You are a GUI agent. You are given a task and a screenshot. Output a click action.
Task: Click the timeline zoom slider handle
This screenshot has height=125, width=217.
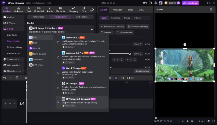click(x=132, y=78)
